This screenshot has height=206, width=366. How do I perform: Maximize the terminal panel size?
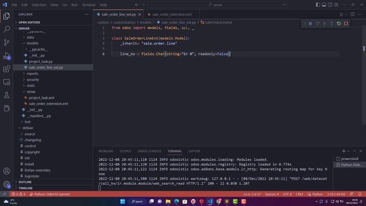coord(355,151)
